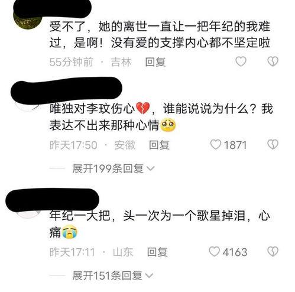Viewport: 295px width, 292px height.
Task: Tap the 1871 like count
Action: 235,145
